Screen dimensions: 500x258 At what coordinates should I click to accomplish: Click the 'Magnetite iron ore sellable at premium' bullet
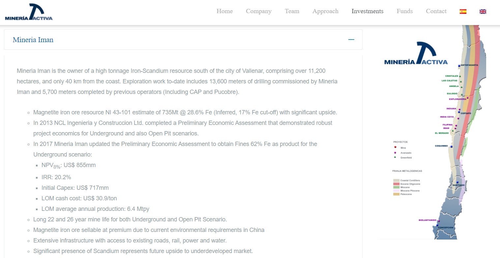(149, 230)
